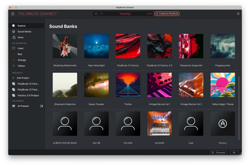
Task: Open PULSAR bank user icon
Action: [x=128, y=124]
